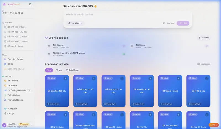This screenshot has height=129, width=221.
Task: Open Cài đặt settings
Action: pyautogui.click(x=10, y=114)
